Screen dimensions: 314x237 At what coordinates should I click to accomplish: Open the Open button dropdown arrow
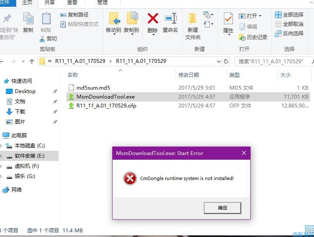[260, 16]
